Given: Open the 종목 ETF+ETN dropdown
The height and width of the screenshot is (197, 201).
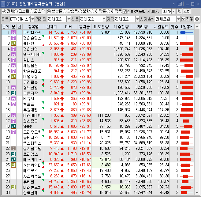Looking at the screenshot, I should pyautogui.click(x=32, y=19).
